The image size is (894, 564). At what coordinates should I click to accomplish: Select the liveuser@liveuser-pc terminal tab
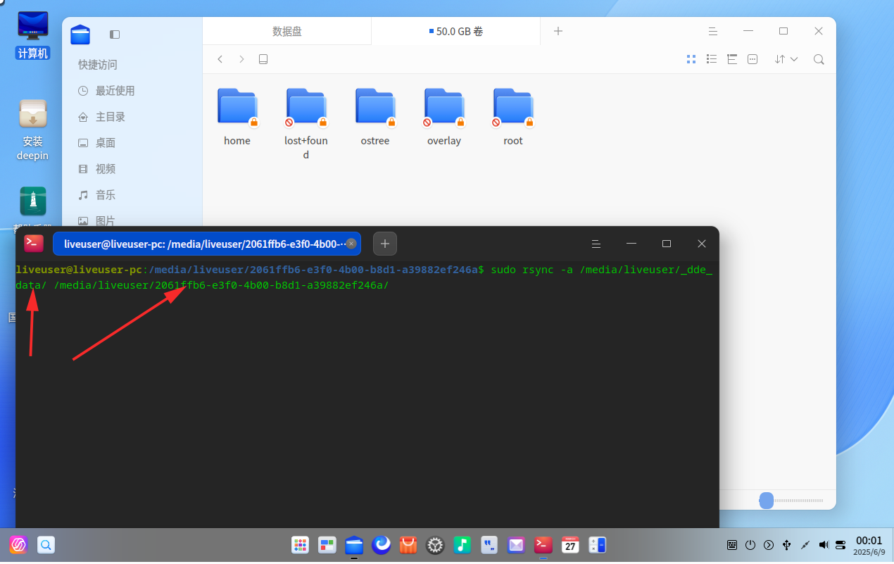tap(207, 244)
